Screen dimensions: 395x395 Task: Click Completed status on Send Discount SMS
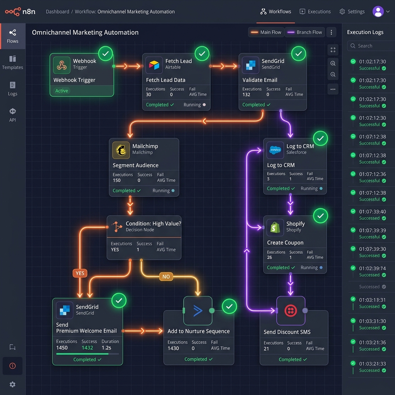pyautogui.click(x=293, y=360)
